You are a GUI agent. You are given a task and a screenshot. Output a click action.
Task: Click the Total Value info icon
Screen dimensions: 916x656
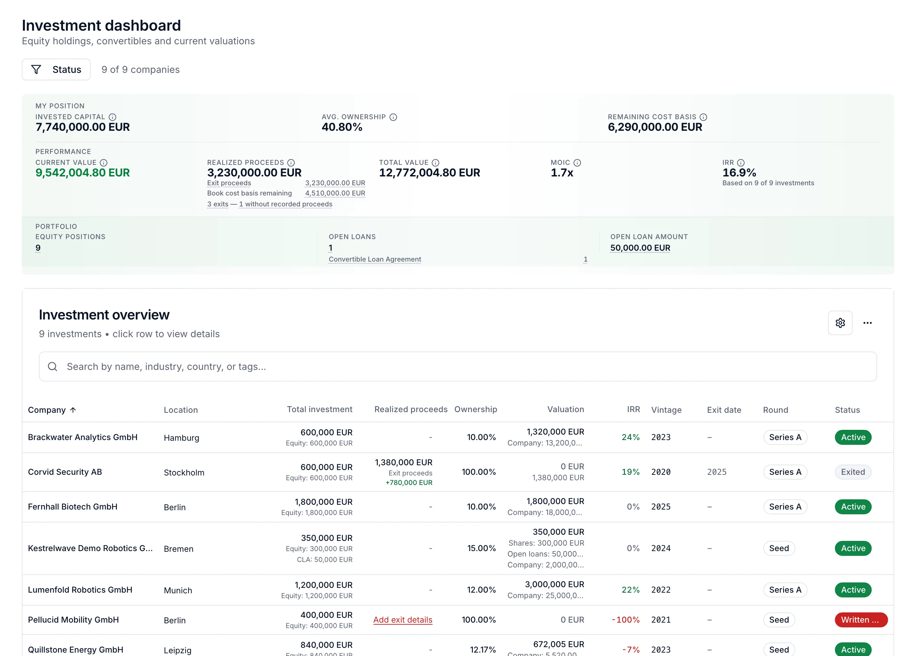click(436, 163)
